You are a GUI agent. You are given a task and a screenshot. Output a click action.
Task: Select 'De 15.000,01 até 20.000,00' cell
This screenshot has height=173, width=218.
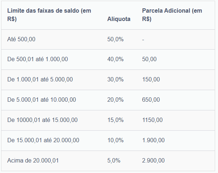point(43,140)
